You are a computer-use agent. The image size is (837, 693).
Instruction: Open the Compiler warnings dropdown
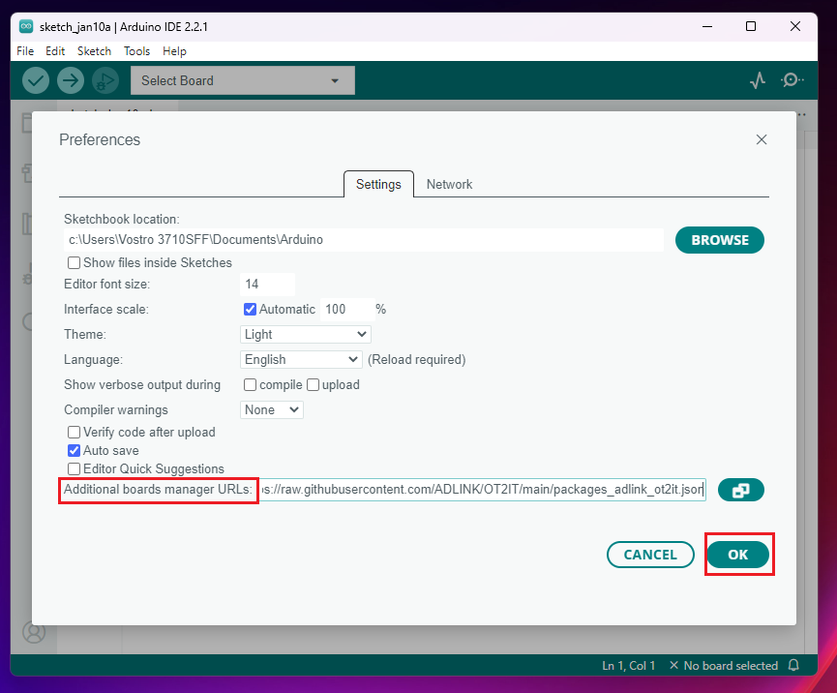(272, 410)
